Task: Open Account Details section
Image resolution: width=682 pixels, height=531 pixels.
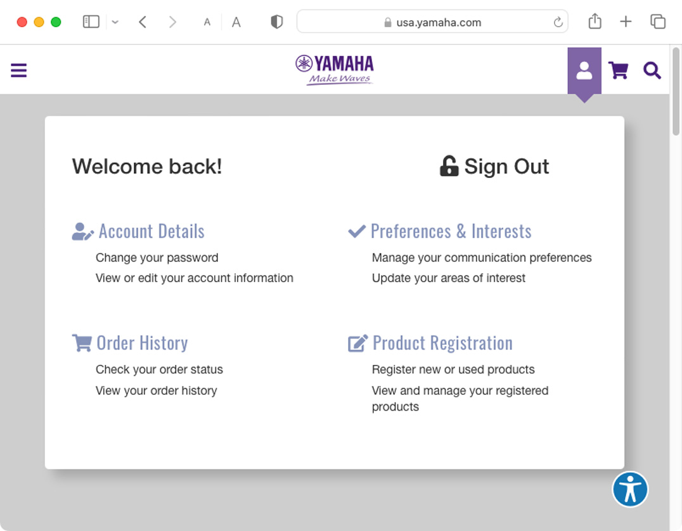Action: point(151,231)
